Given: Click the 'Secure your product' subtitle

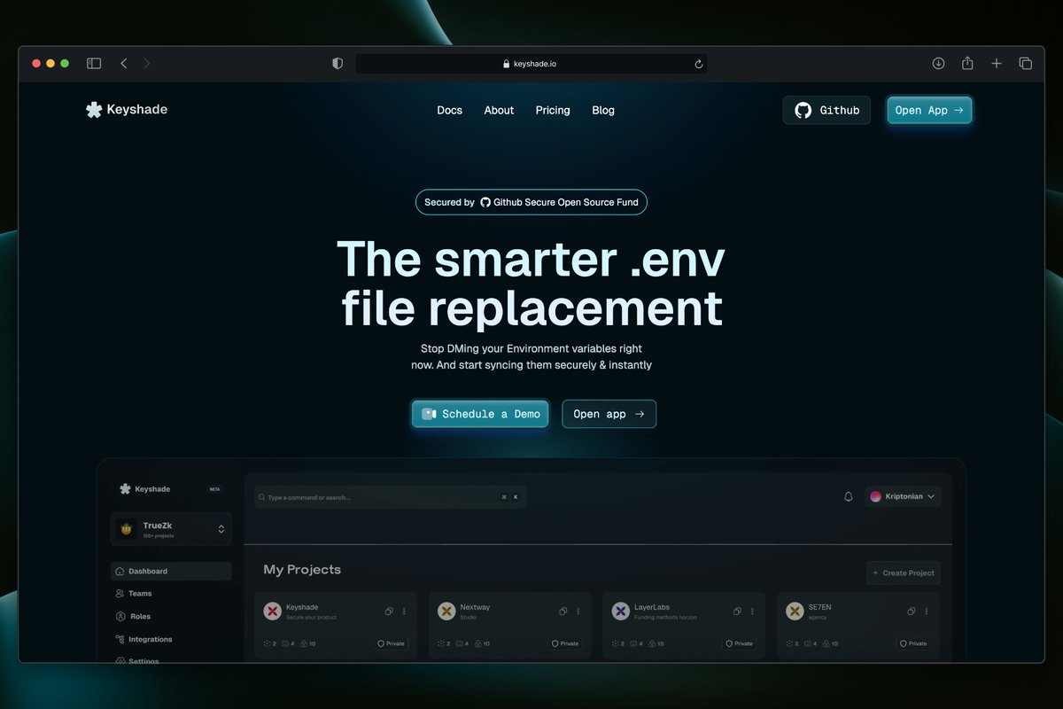Looking at the screenshot, I should coord(311,618).
